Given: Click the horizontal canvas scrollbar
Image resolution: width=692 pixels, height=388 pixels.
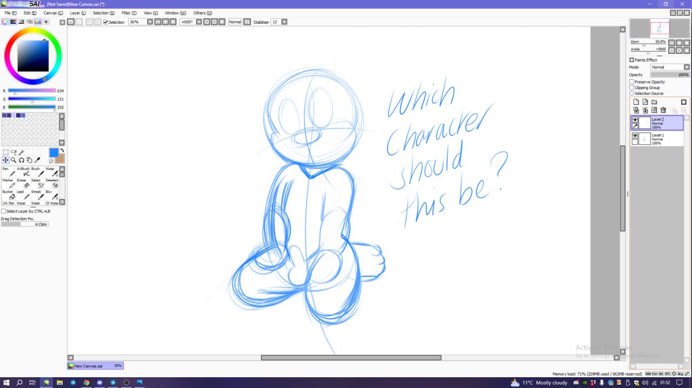Looking at the screenshot, I should tap(351, 358).
